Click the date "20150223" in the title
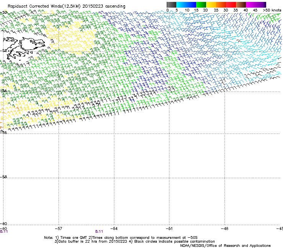The image size is (283, 248). pos(93,6)
